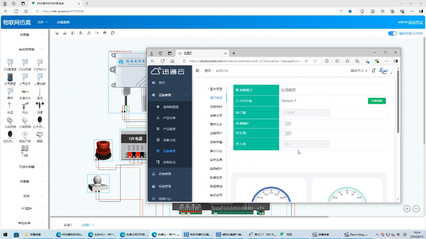Pick the 空气质量 sensor from the palette
This screenshot has height=239, width=426.
pos(10,78)
